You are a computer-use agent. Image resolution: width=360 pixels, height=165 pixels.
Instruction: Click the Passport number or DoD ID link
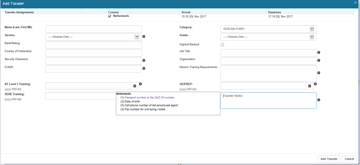150,97
